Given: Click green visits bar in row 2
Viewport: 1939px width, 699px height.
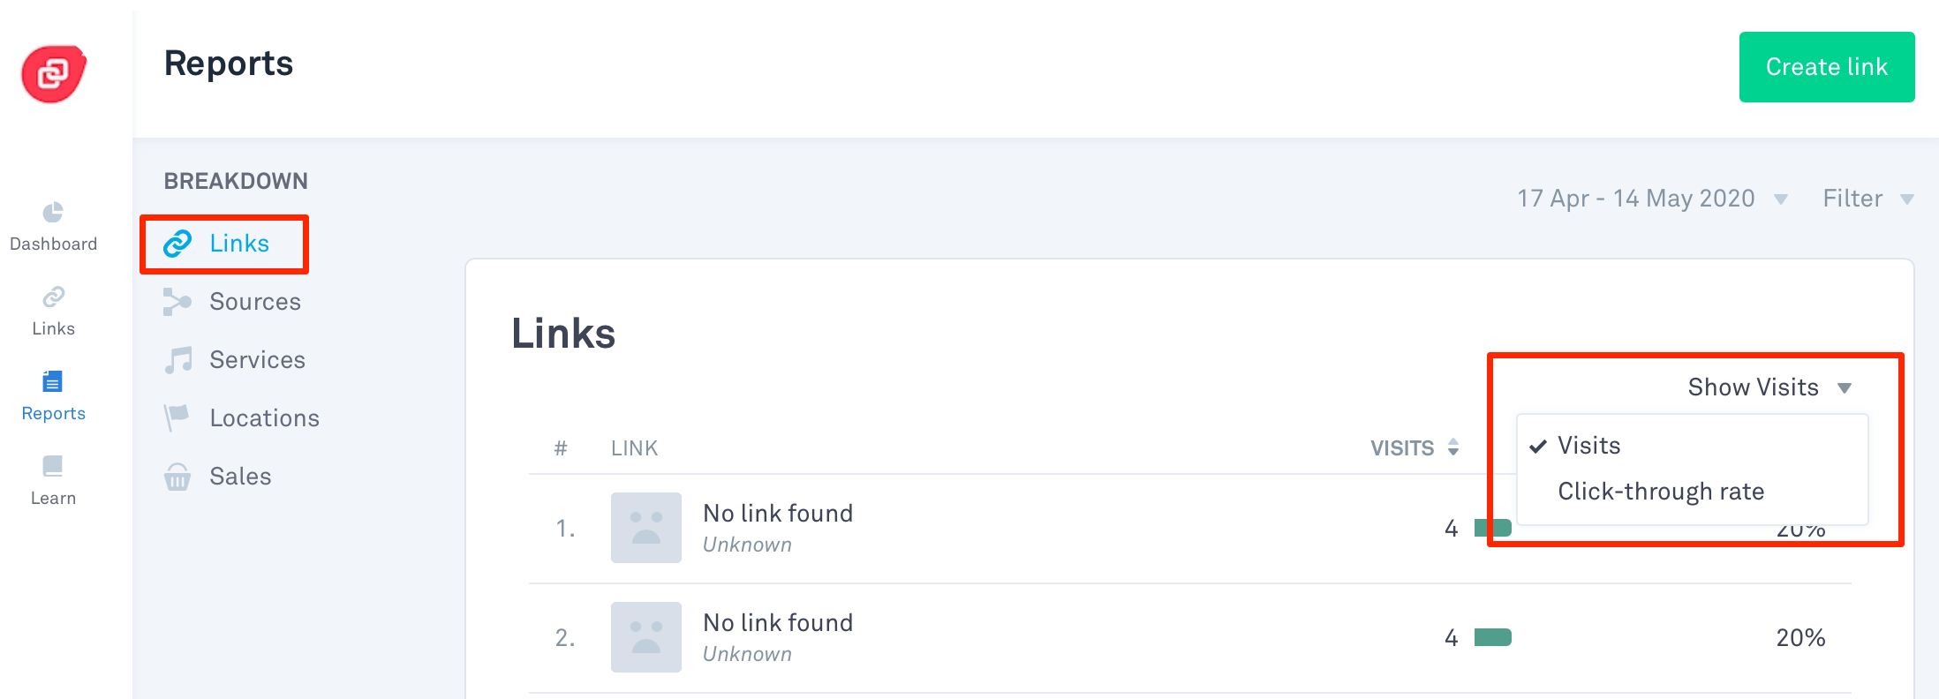Looking at the screenshot, I should pos(1493,637).
